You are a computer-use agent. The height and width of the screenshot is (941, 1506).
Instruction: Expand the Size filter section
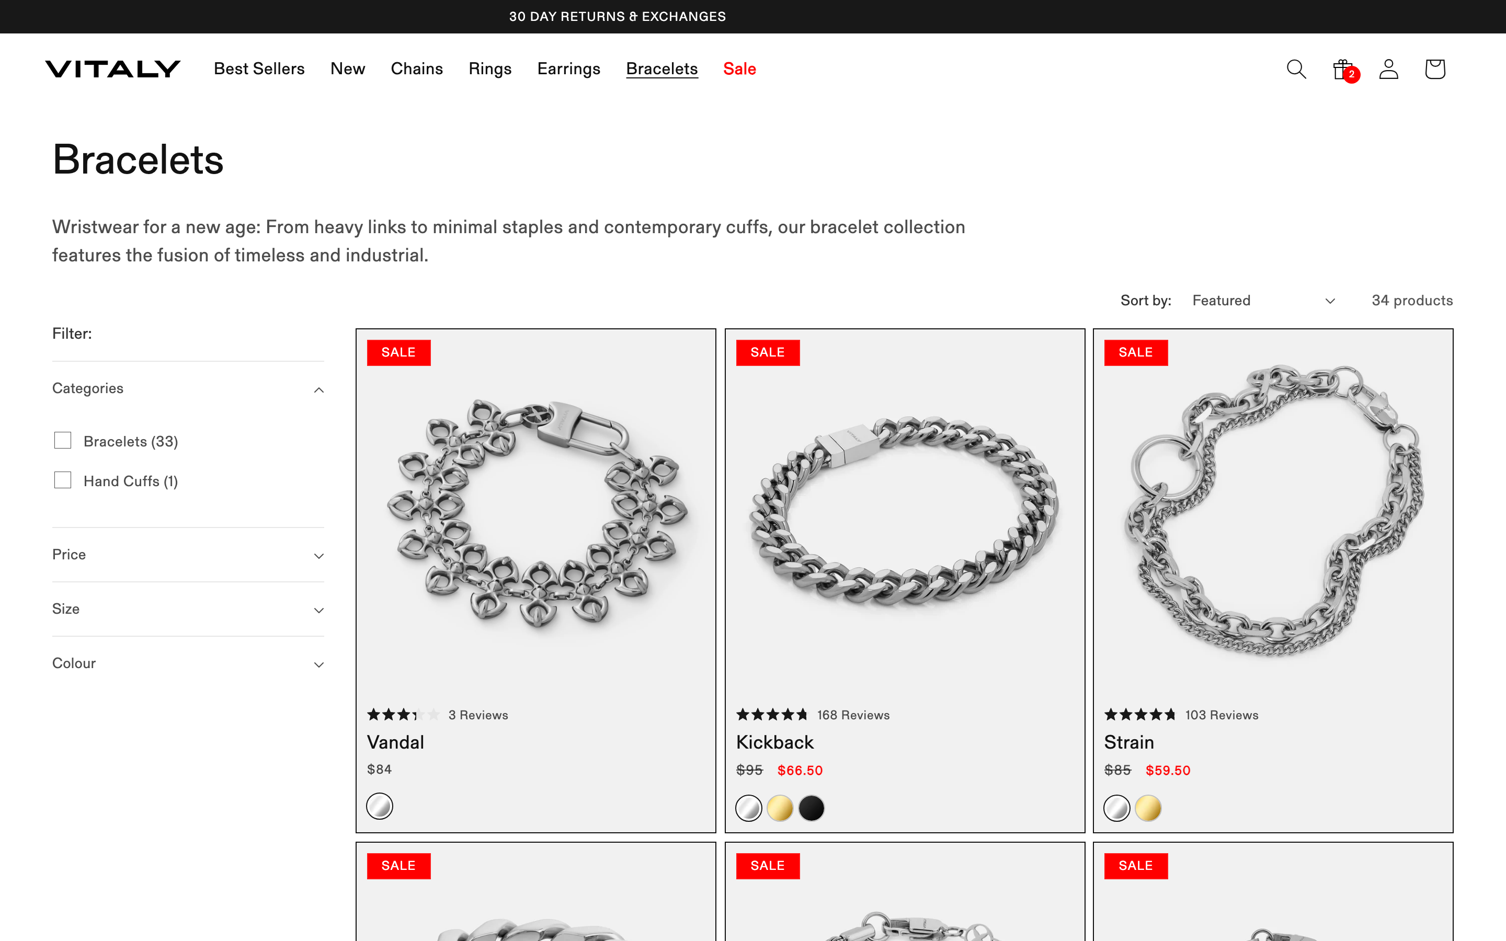(x=188, y=609)
